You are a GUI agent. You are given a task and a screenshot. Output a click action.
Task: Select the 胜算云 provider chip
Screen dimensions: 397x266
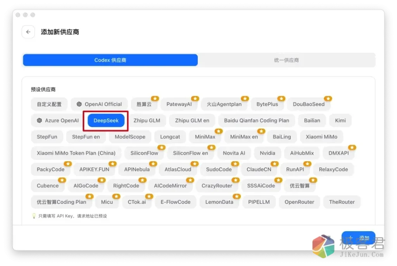pyautogui.click(x=144, y=104)
